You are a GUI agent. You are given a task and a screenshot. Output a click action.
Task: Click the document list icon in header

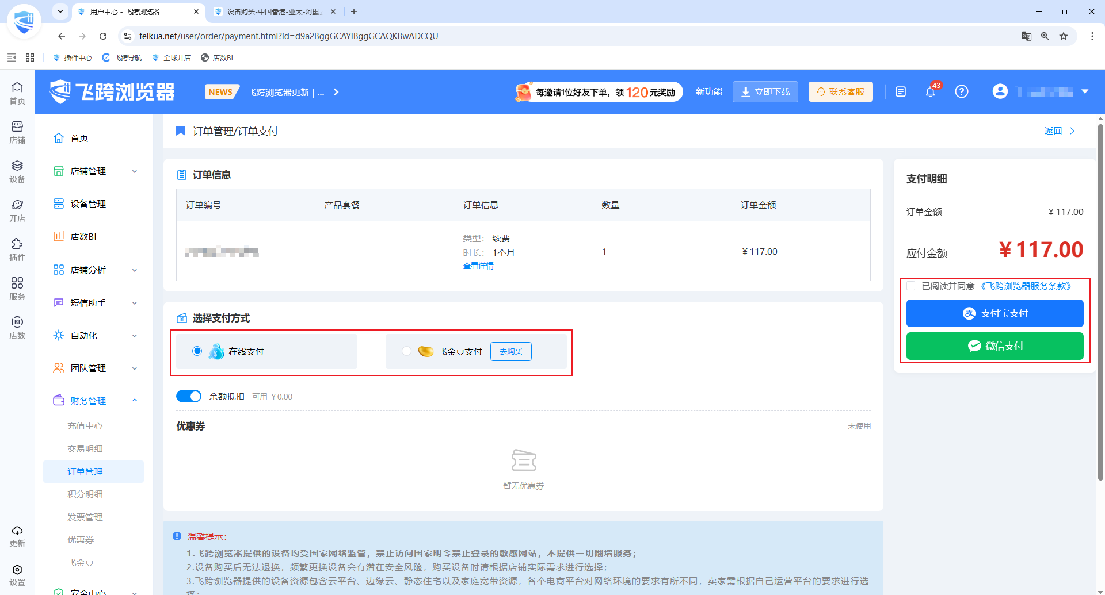pos(901,92)
